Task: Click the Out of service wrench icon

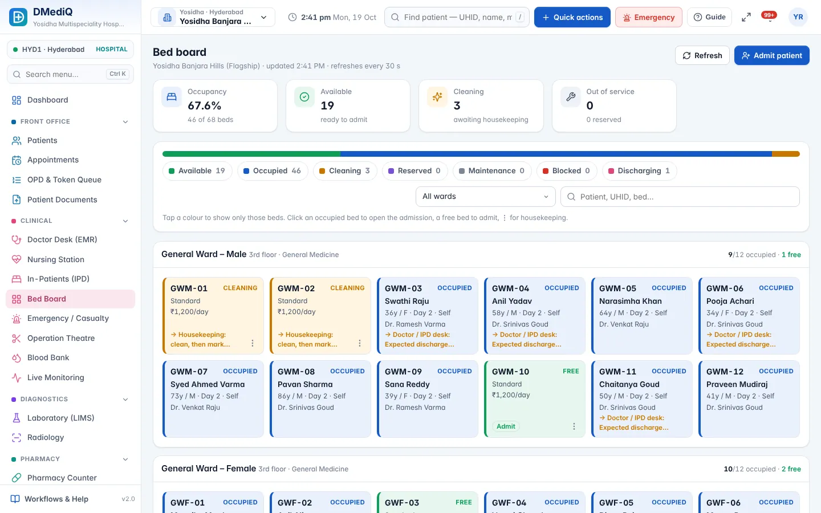Action: 571,97
